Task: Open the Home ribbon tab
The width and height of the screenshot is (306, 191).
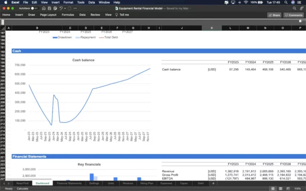Action: tap(6, 15)
